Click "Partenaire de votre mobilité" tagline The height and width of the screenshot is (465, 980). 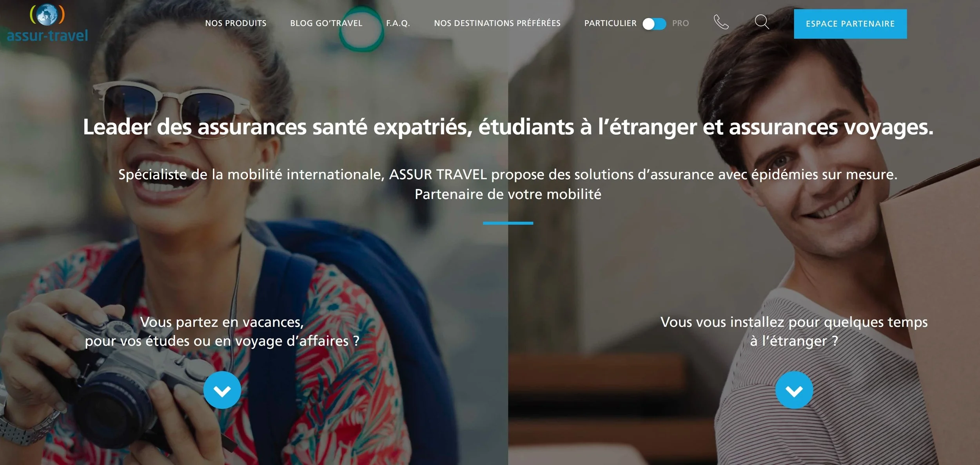point(508,195)
